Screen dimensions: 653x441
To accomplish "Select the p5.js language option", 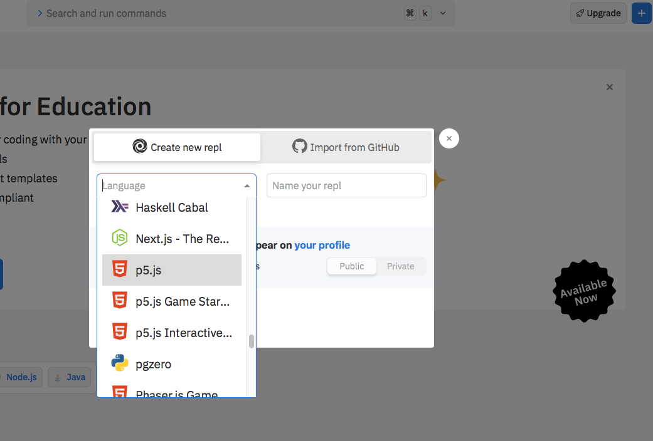I will click(172, 270).
